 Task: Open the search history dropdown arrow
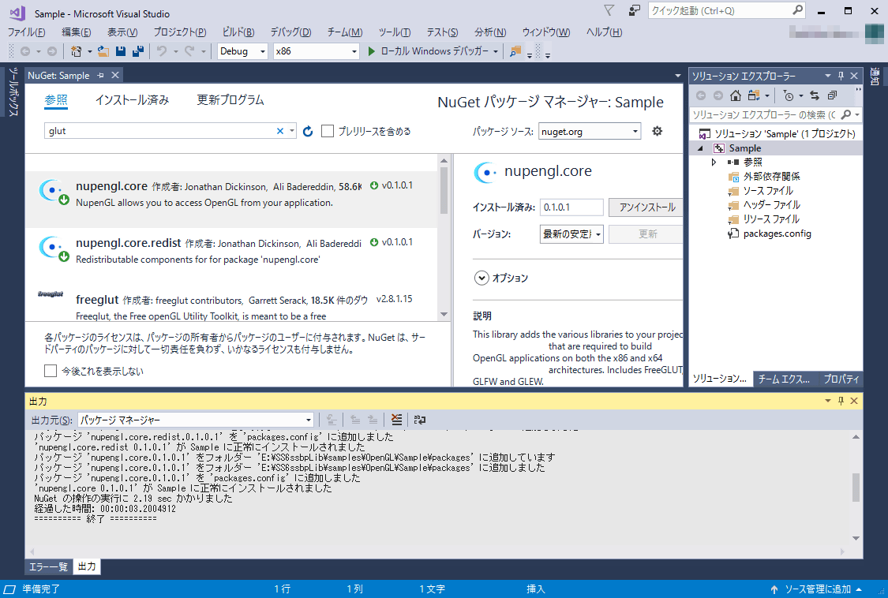point(291,131)
